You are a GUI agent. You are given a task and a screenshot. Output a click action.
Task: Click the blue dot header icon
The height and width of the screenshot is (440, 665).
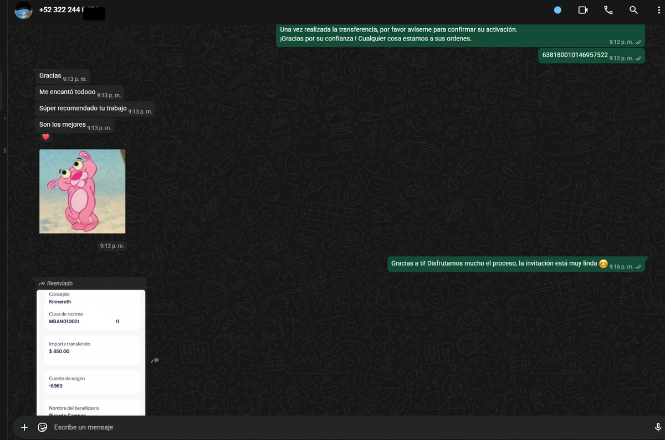pos(557,10)
